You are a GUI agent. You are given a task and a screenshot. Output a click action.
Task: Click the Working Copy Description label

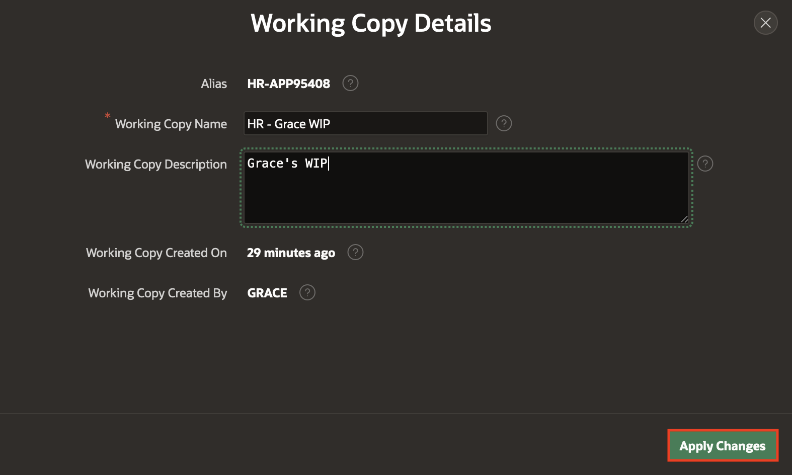tap(156, 164)
